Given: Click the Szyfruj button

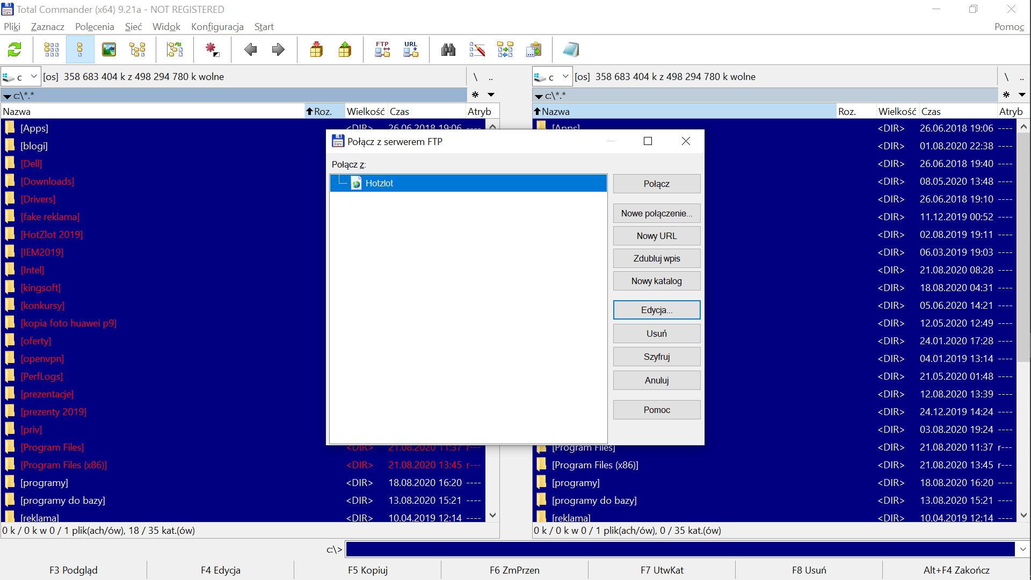Looking at the screenshot, I should tap(657, 357).
